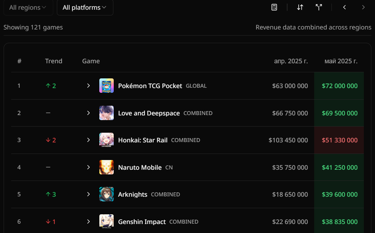Open the All platforms dropdown

[85, 8]
